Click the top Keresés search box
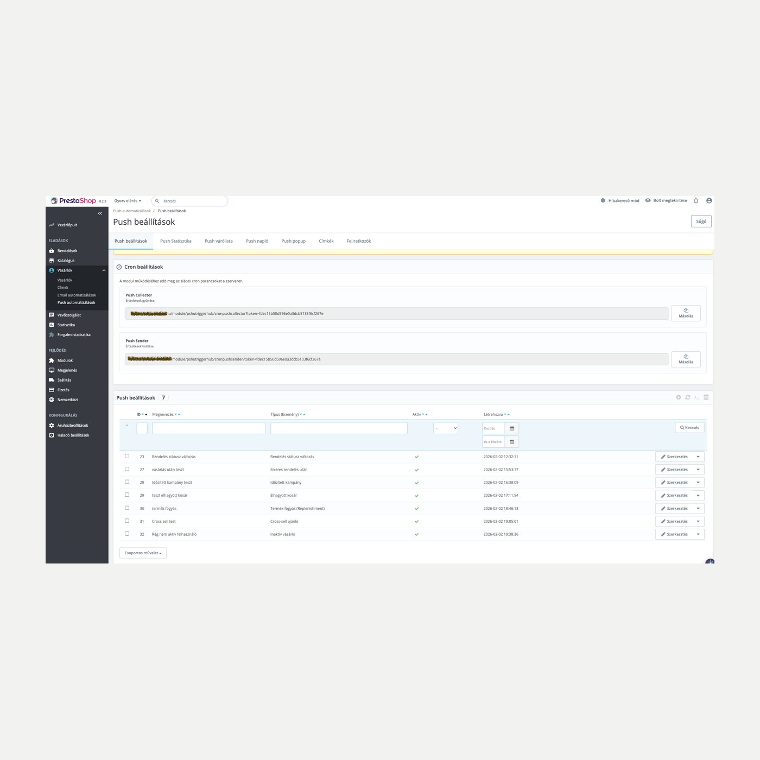 [x=189, y=201]
